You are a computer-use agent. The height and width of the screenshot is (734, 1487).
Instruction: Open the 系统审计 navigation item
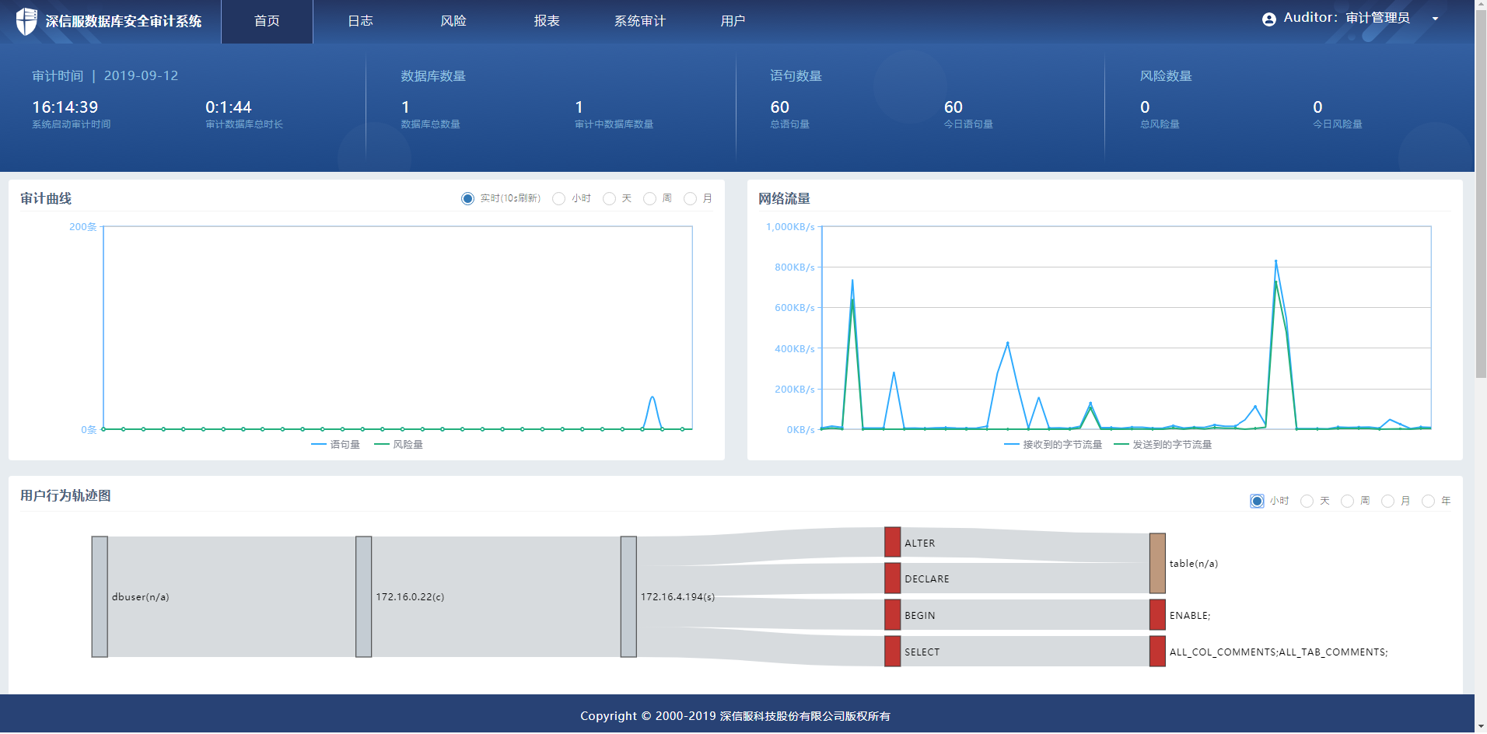639,21
